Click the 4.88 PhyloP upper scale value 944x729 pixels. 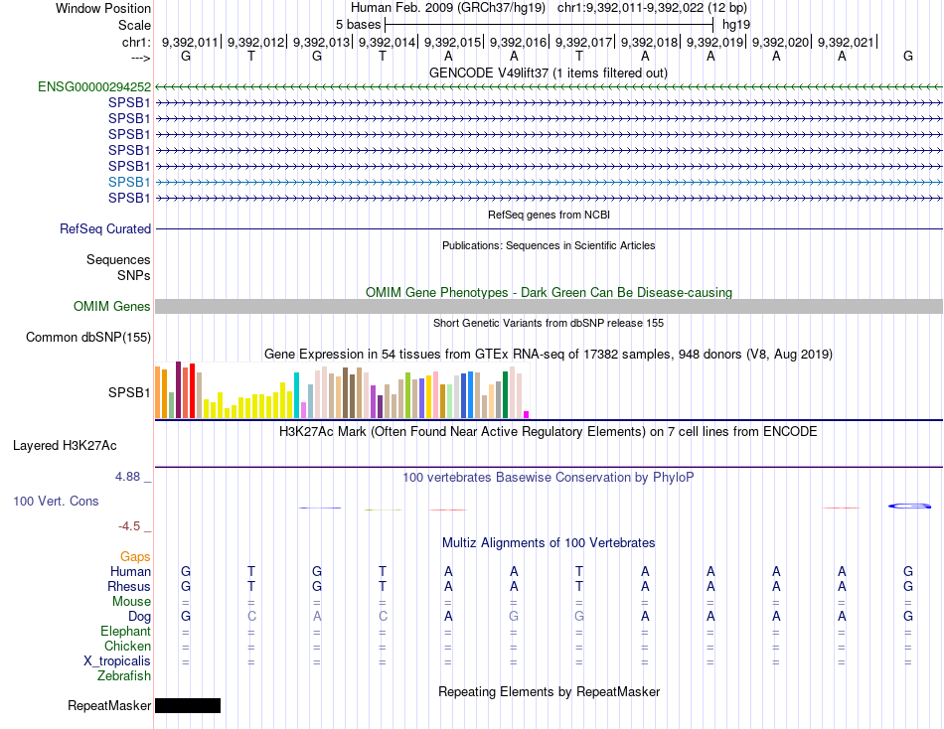[x=127, y=477]
